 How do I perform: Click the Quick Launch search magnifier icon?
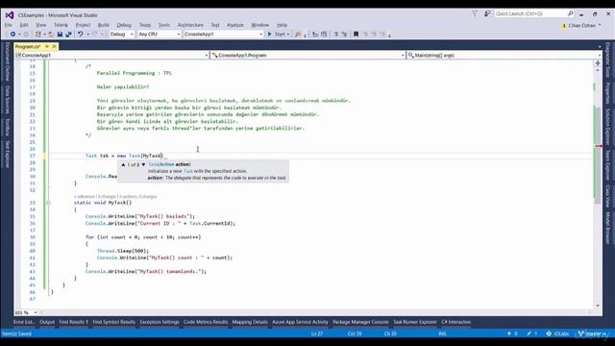coord(570,13)
